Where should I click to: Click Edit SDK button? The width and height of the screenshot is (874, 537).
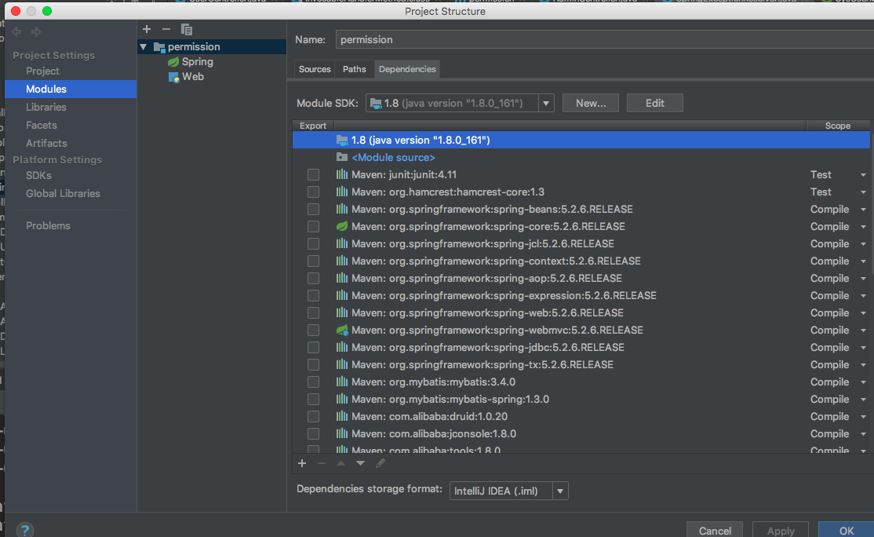pyautogui.click(x=655, y=103)
